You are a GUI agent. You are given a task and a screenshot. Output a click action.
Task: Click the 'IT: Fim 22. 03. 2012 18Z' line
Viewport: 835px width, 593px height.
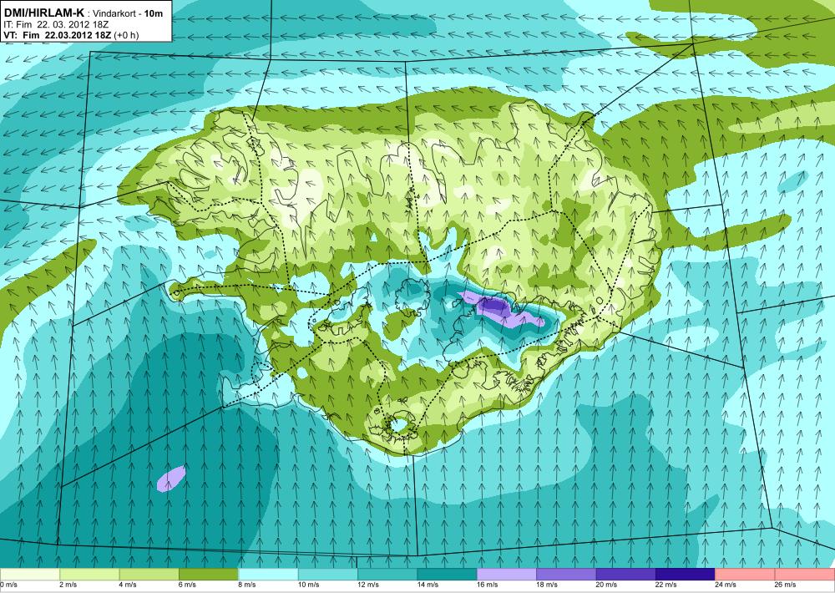[x=57, y=24]
